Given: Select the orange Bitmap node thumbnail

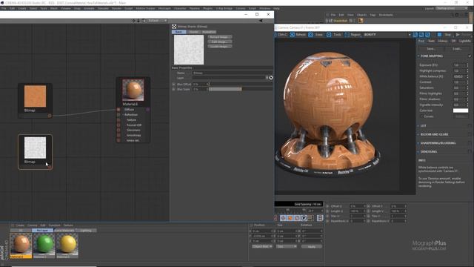Looking at the screenshot, I should coord(35,96).
